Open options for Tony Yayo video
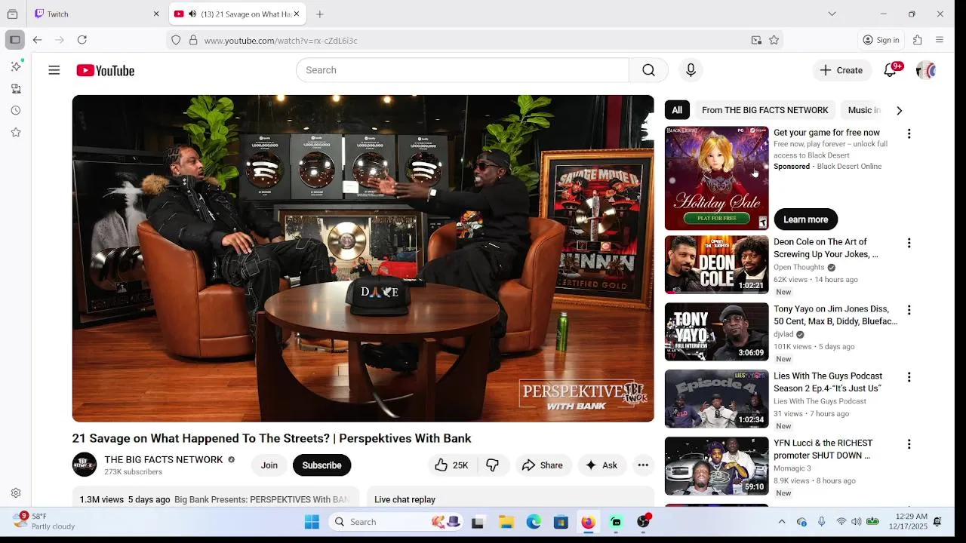 click(909, 310)
